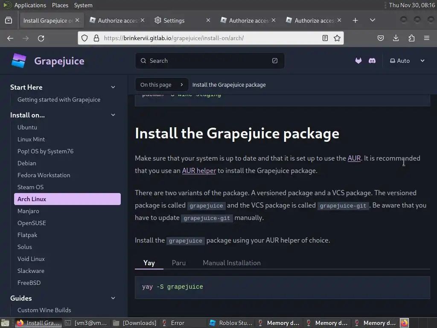Open the Custom Wine Builds guide
Viewport: 437px width, 328px height.
(x=44, y=310)
